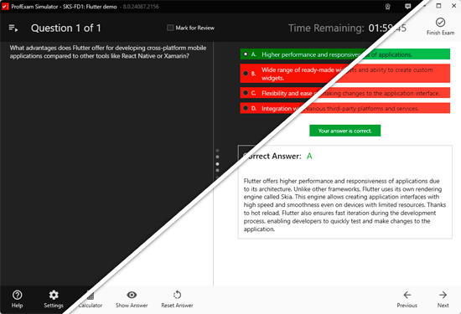The height and width of the screenshot is (314, 461).
Task: Click the 'Question 1 of 1' heading
Action: 66,28
